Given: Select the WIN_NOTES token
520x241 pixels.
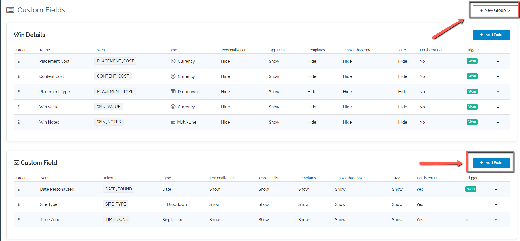Looking at the screenshot, I should click(x=109, y=122).
